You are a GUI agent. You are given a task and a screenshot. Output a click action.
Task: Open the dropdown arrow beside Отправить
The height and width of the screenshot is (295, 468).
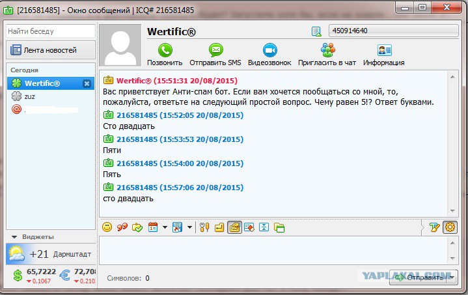pyautogui.click(x=452, y=277)
